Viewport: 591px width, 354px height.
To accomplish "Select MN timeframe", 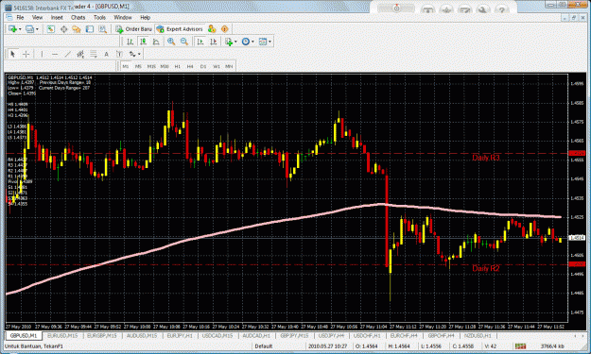I will click(x=229, y=66).
